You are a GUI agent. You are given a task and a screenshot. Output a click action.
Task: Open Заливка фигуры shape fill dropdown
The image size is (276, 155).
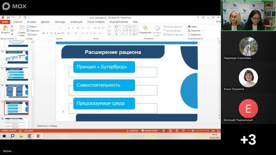[x=173, y=27]
